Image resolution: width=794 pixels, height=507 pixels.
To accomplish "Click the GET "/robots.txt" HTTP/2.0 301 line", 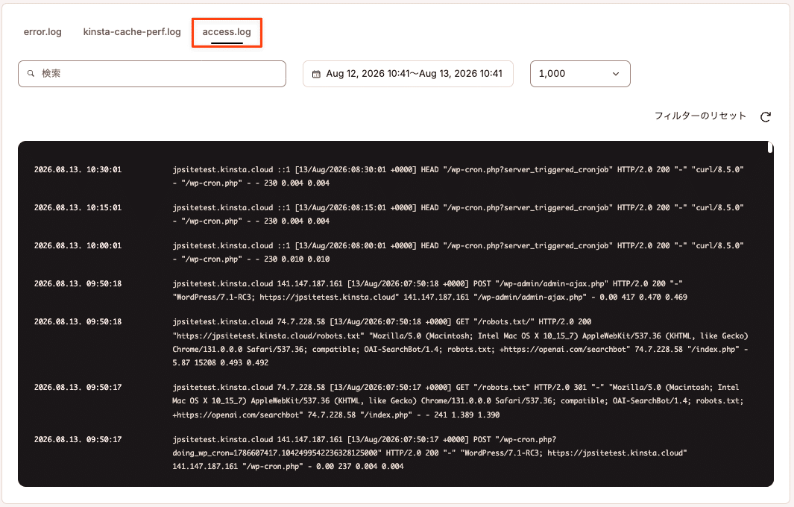I will 459,401.
